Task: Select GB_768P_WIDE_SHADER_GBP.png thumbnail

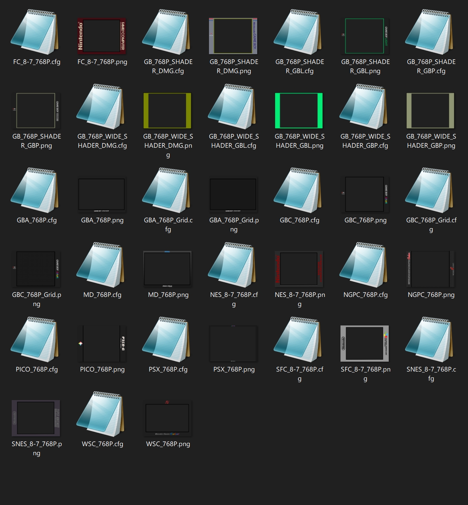Action: [430, 110]
